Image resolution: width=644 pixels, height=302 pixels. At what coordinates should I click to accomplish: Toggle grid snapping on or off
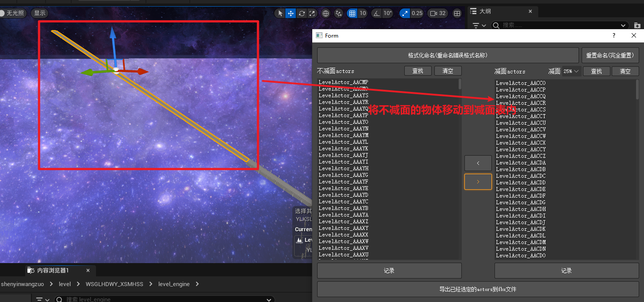coord(352,13)
